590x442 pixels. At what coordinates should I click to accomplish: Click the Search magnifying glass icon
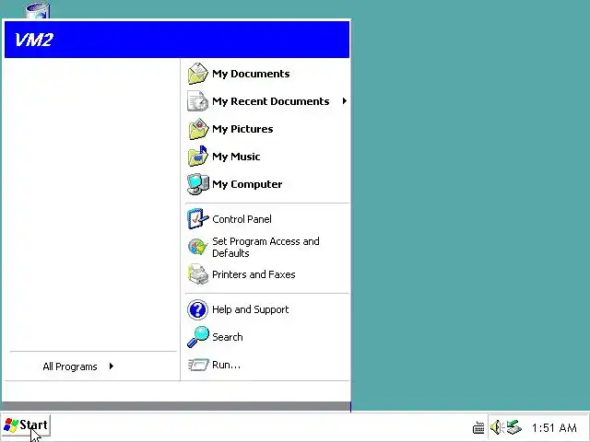click(x=197, y=337)
